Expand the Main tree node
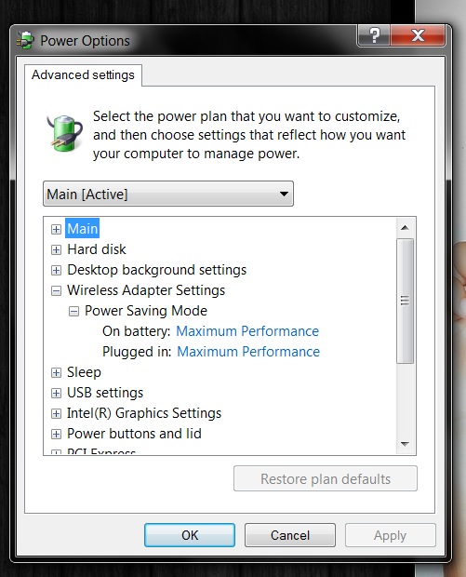The image size is (466, 577). (x=56, y=229)
